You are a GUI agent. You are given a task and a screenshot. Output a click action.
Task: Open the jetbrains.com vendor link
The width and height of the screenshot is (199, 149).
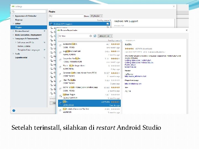135,76
